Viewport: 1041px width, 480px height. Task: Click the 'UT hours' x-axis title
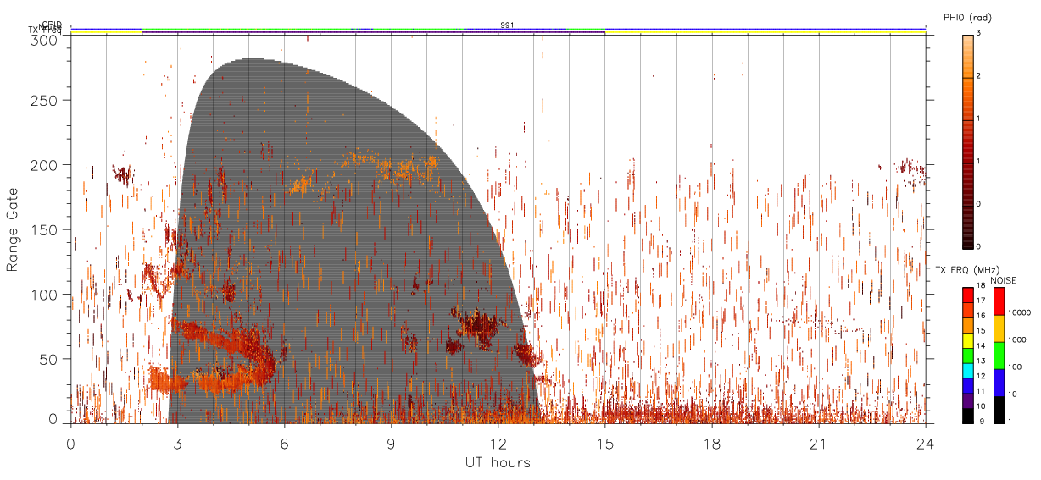[x=498, y=462]
